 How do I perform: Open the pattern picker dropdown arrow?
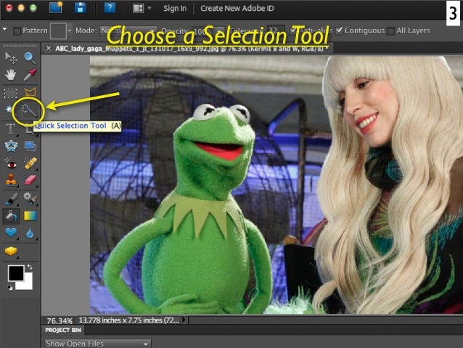click(x=70, y=31)
